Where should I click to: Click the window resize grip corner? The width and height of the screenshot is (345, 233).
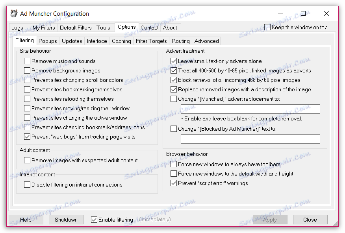click(336, 224)
